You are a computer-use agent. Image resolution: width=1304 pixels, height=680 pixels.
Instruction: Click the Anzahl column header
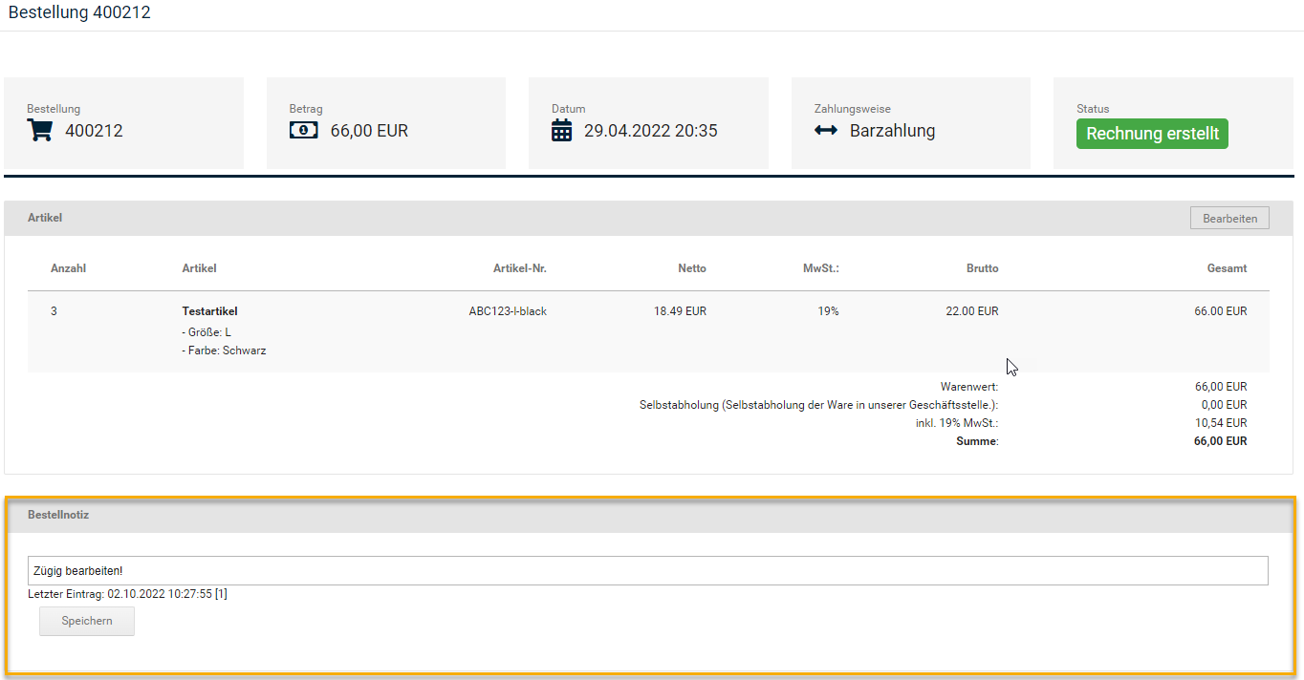click(68, 268)
